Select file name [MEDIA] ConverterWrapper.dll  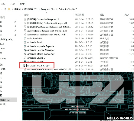pos(43,19)
